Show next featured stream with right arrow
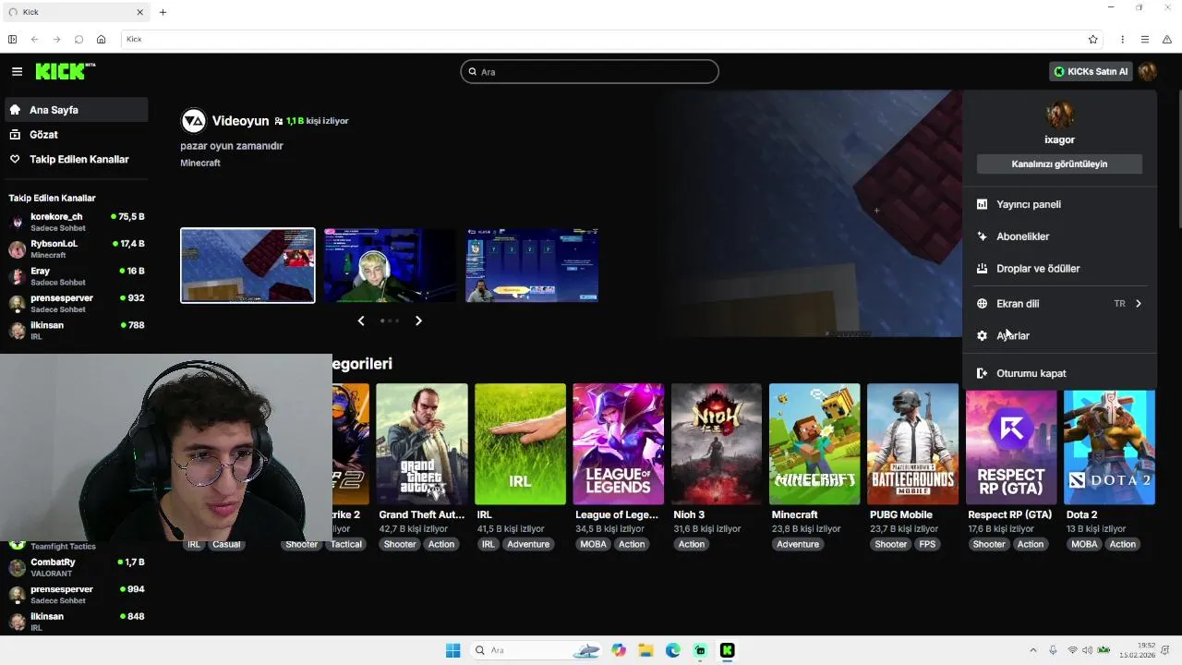1182x665 pixels. [x=418, y=320]
